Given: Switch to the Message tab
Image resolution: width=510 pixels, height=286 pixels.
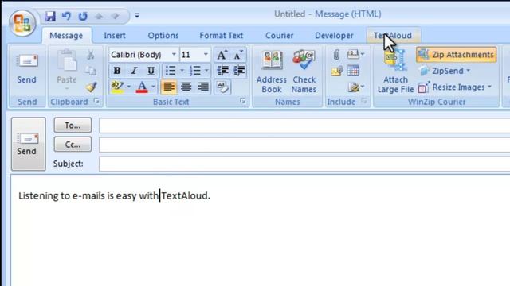Looking at the screenshot, I should 66,35.
